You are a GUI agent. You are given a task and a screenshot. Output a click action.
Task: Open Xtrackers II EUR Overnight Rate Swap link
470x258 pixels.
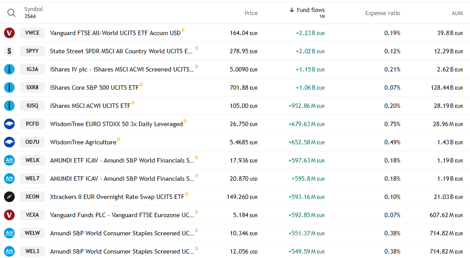click(117, 197)
